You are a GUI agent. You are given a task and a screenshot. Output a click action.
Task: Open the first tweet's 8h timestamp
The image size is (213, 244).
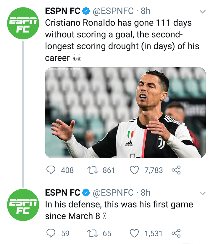coord(146,11)
